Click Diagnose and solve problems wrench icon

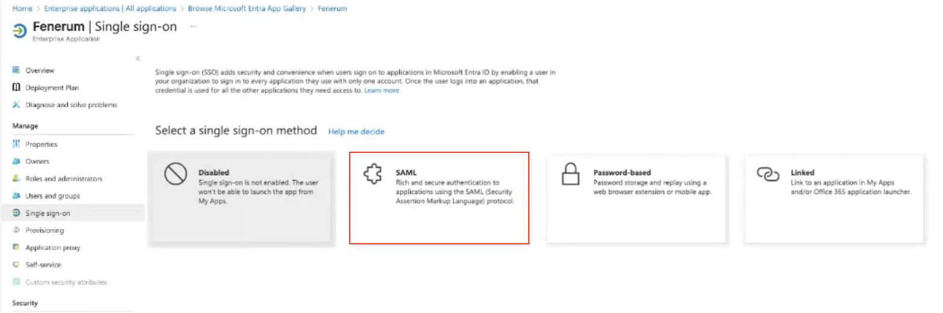point(16,105)
